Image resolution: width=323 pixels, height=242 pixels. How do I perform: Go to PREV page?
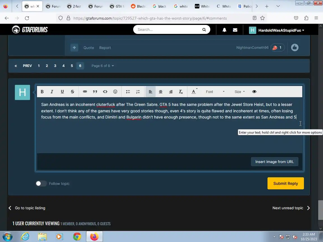(27, 66)
